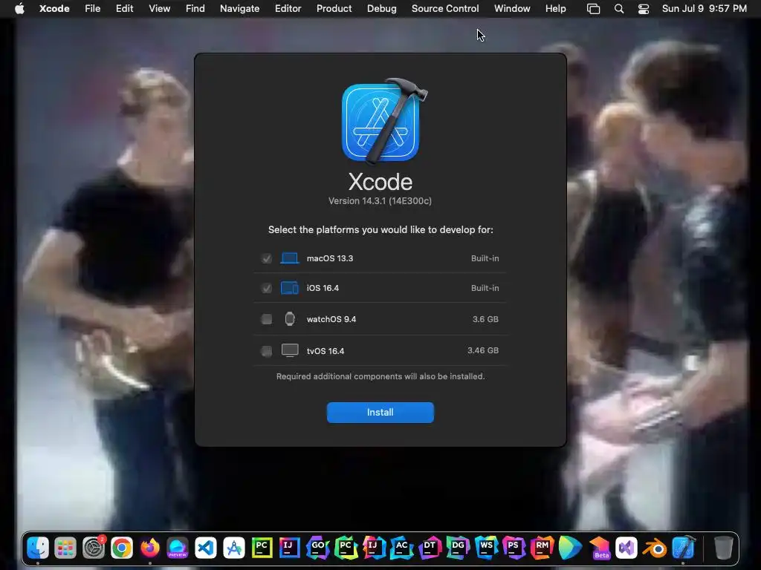This screenshot has width=761, height=570.
Task: Open the Find menu
Action: 195,9
